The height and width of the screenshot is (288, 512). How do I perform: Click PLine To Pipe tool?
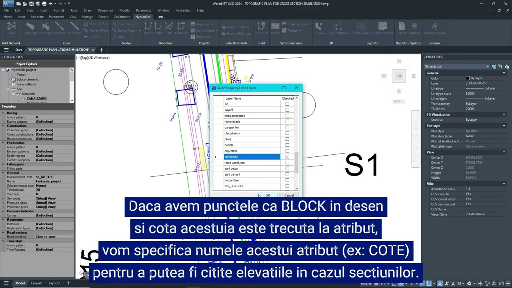(96, 24)
